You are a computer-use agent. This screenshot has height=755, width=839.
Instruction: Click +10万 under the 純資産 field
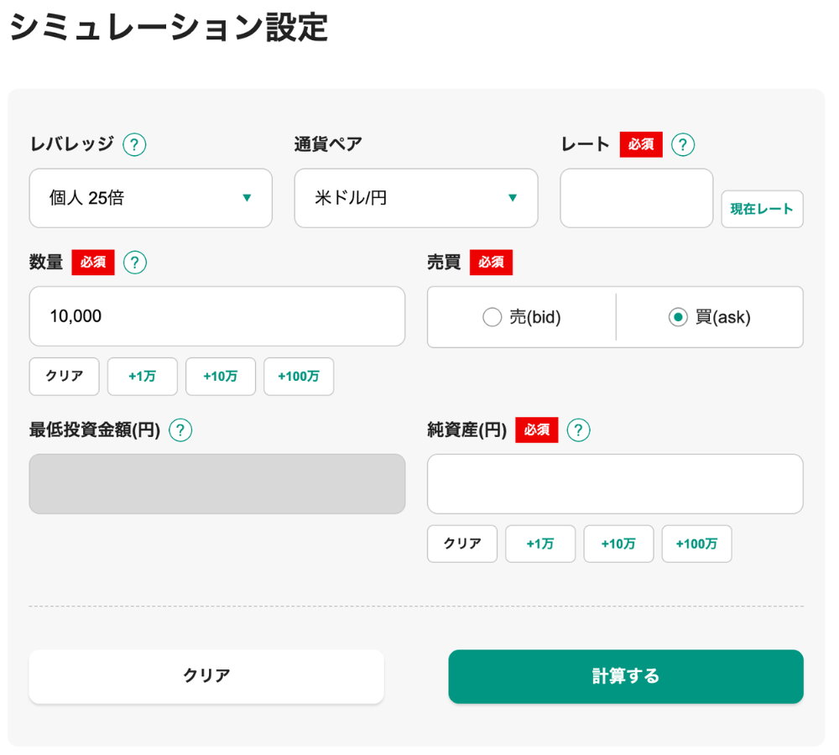click(x=618, y=544)
